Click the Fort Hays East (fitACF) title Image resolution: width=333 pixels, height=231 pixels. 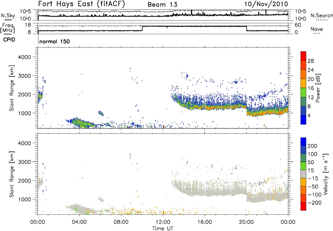point(82,4)
